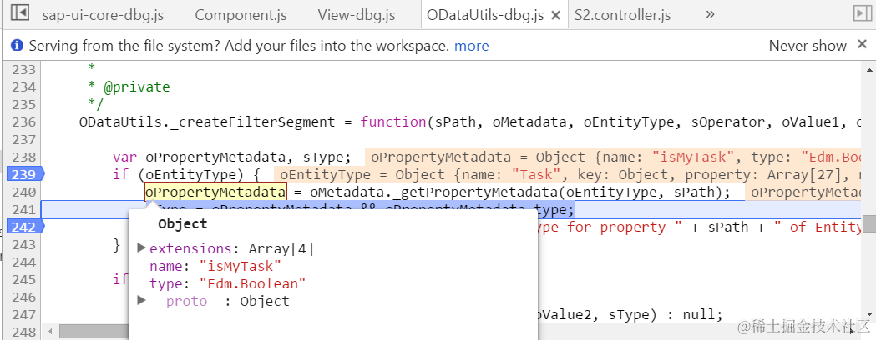Image resolution: width=876 pixels, height=340 pixels.
Task: Click "Never show" in the info banner
Action: [808, 46]
